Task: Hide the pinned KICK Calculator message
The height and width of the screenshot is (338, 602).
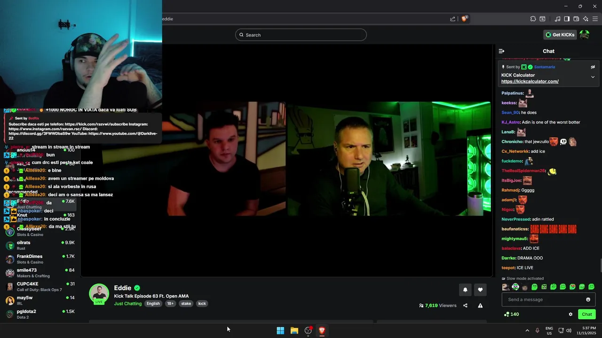Action: [593, 67]
